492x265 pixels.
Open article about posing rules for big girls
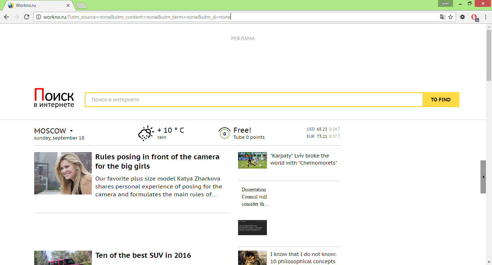(x=157, y=161)
